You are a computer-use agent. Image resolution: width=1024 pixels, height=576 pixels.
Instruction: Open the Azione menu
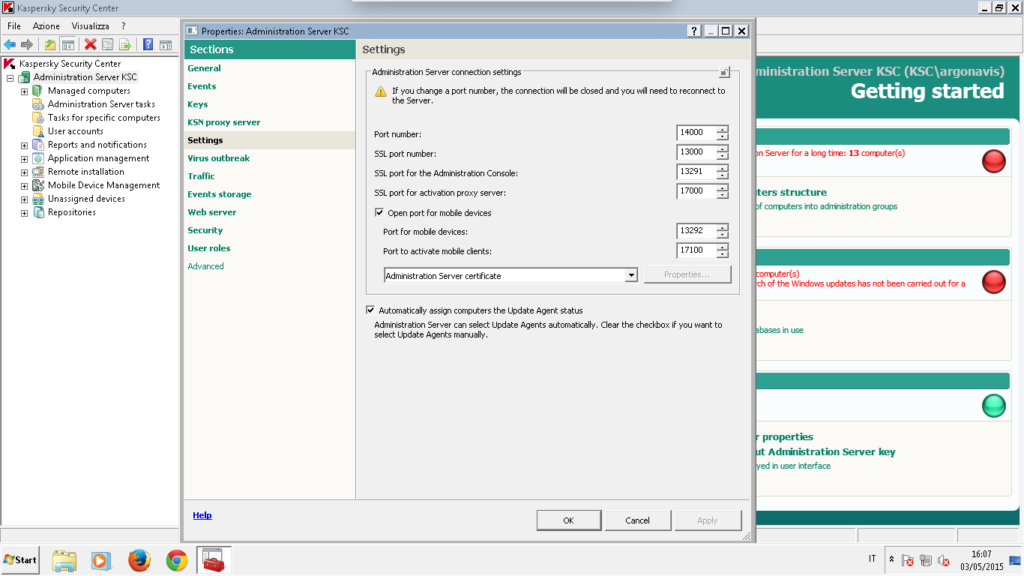46,26
